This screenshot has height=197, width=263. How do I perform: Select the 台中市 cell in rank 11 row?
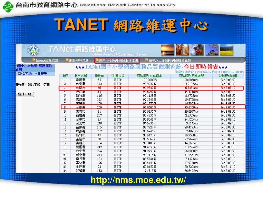81,120
